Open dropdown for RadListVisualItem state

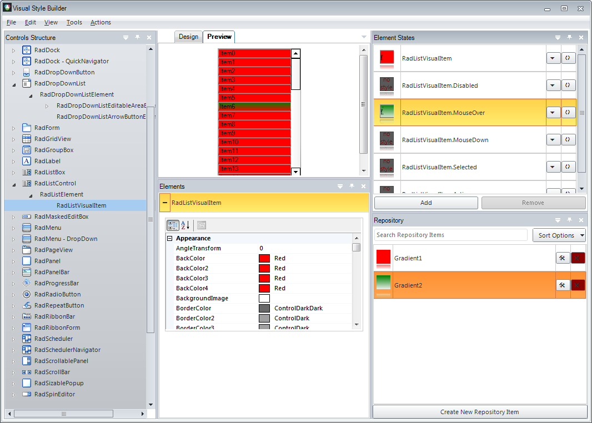tap(553, 58)
